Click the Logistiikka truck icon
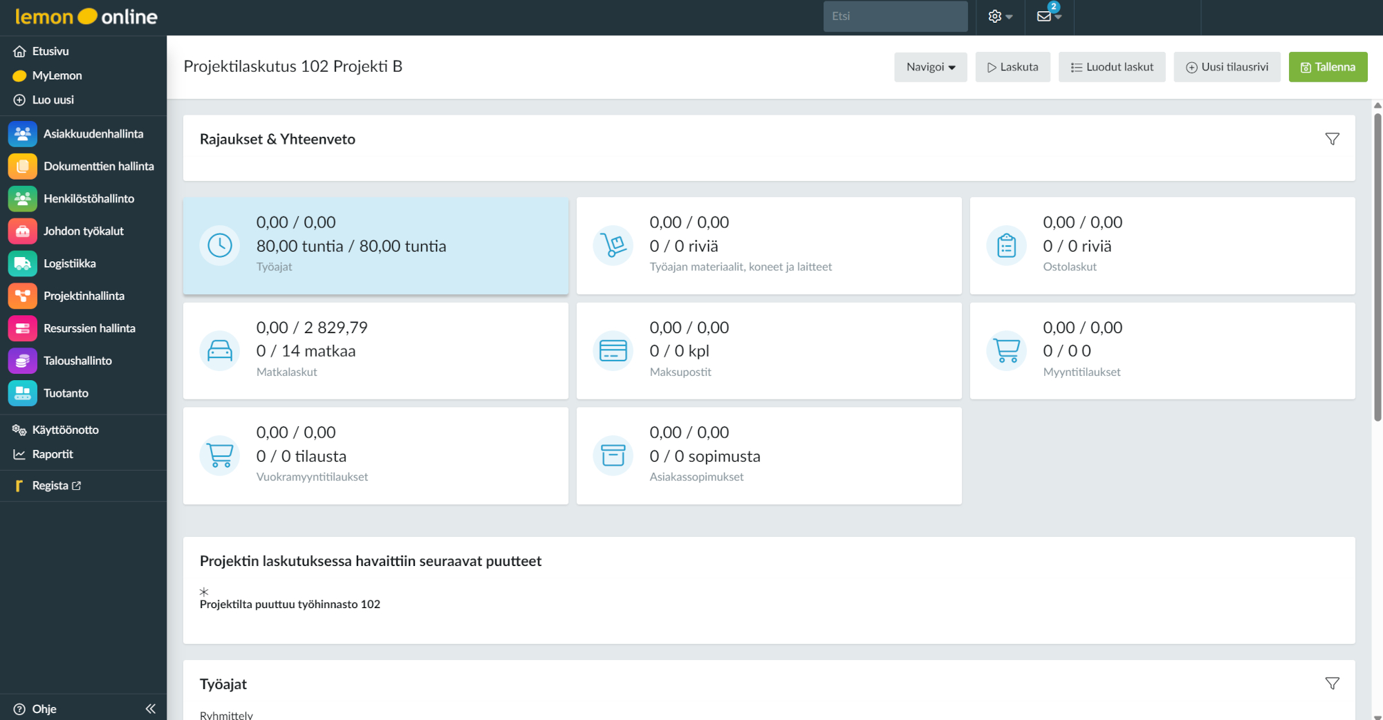Image resolution: width=1383 pixels, height=720 pixels. click(22, 263)
